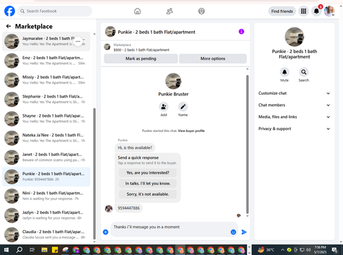Show hidden tray icons caret
The width and height of the screenshot is (343, 255).
click(283, 250)
